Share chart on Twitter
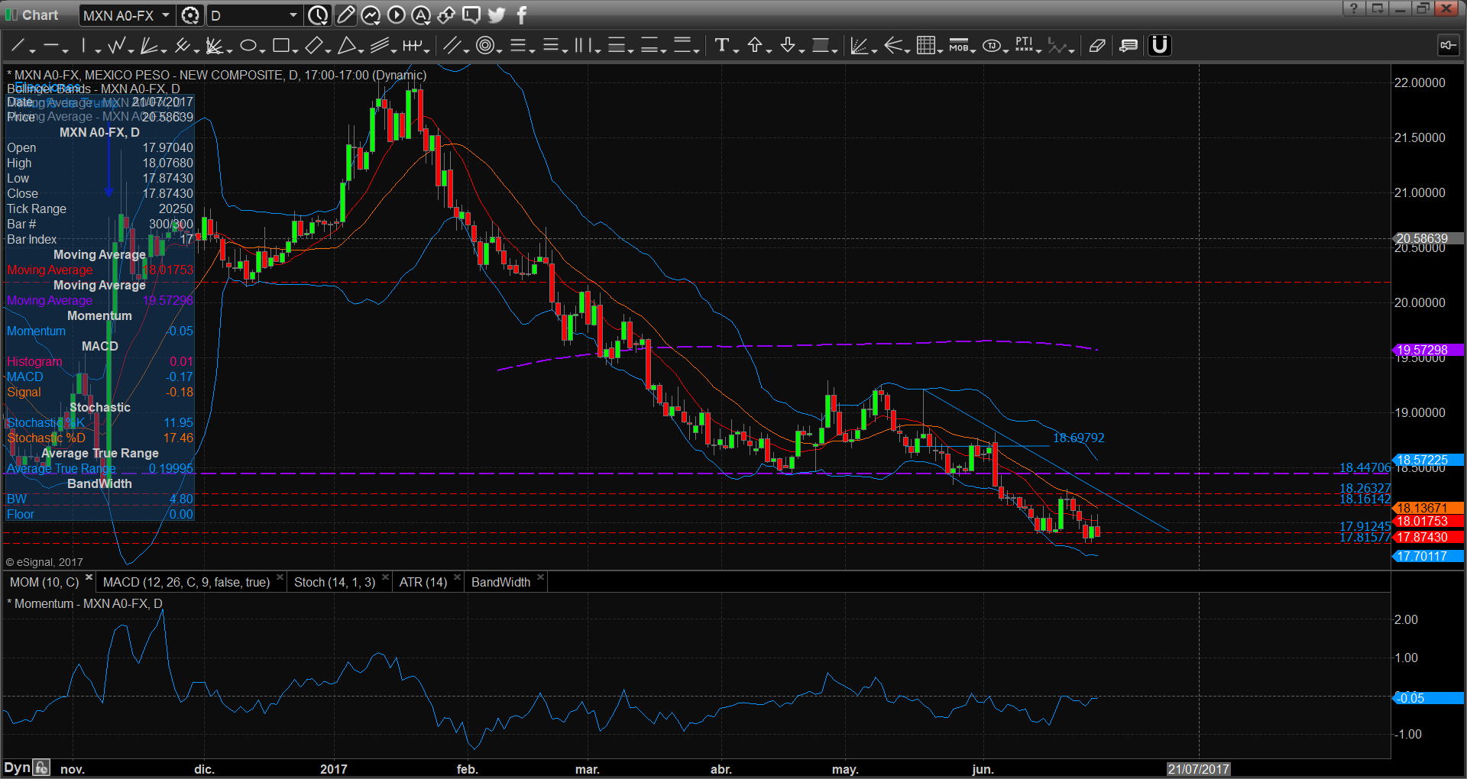Screen dimensions: 1467x779 coord(497,15)
